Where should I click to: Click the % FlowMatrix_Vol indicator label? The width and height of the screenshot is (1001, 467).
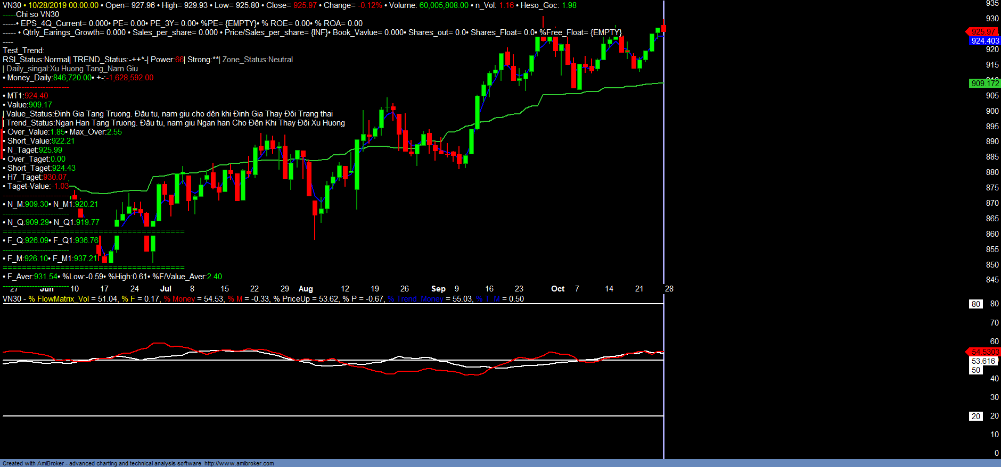[59, 299]
